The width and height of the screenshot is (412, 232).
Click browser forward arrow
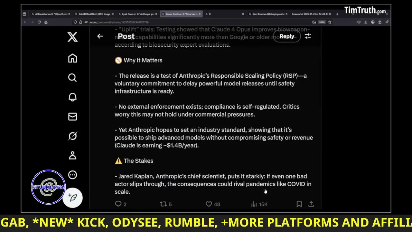(x=32, y=22)
